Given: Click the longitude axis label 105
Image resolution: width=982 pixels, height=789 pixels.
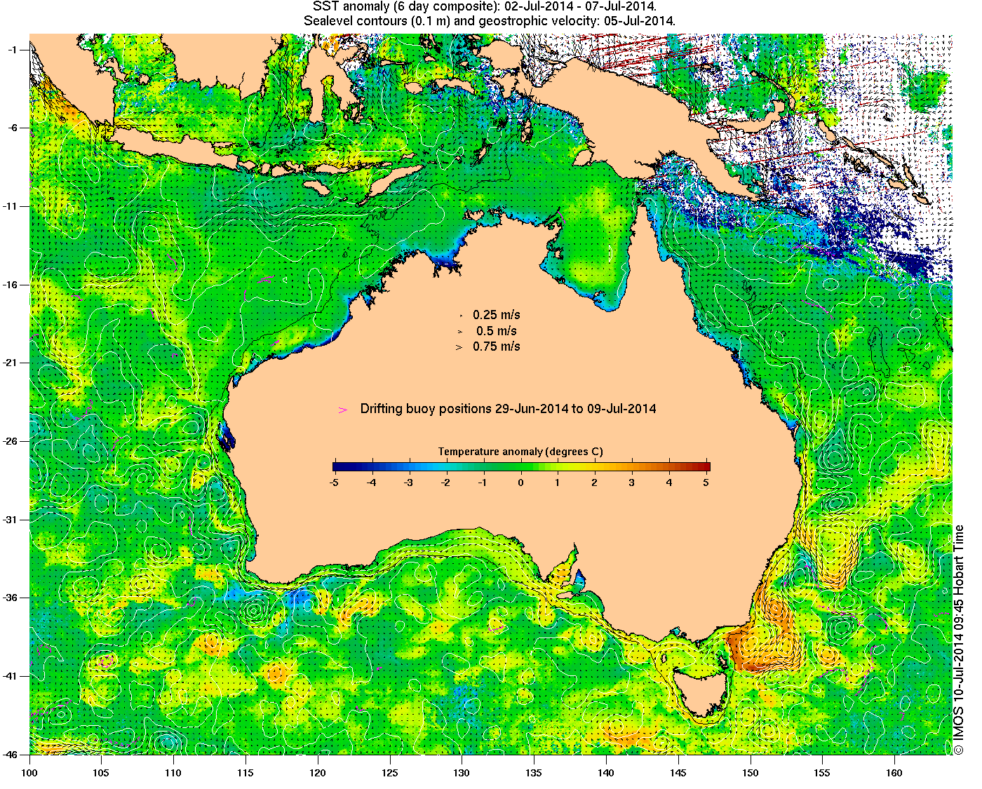Looking at the screenshot, I should pyautogui.click(x=101, y=773).
